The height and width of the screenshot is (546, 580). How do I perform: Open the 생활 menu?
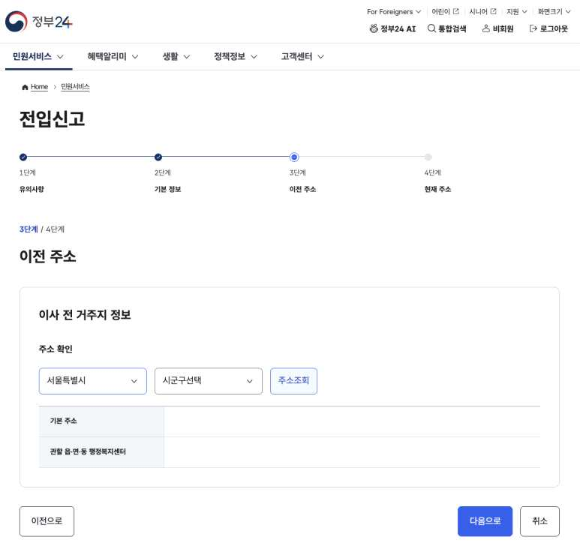(x=176, y=56)
